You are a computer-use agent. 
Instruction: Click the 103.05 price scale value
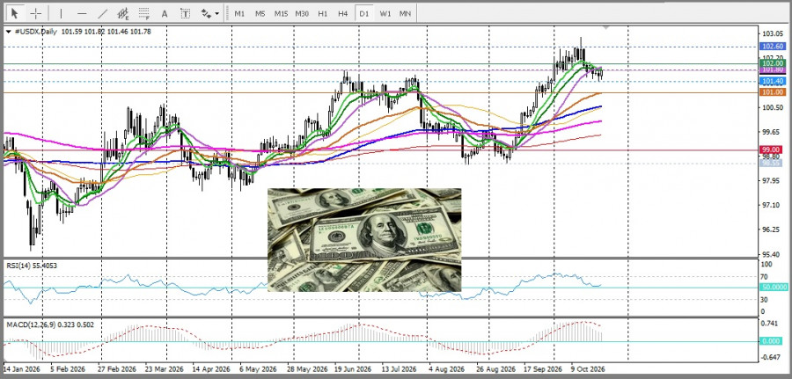[773, 33]
